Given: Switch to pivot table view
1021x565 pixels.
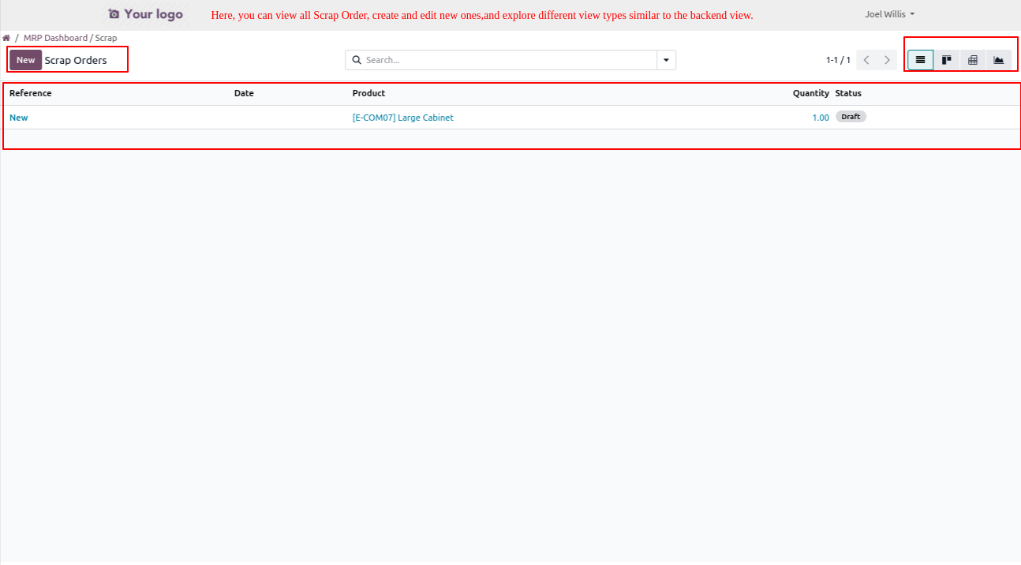Looking at the screenshot, I should pos(972,60).
